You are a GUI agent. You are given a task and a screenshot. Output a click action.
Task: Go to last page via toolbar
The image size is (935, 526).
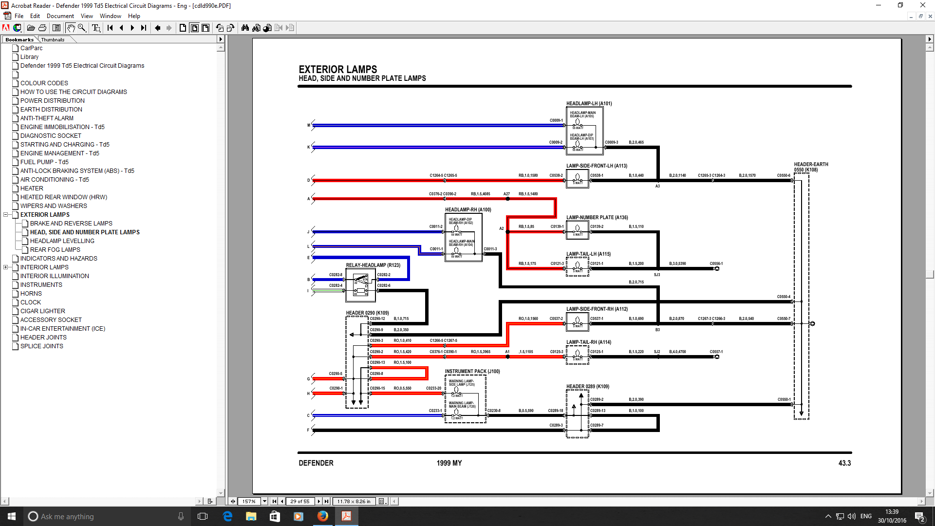pyautogui.click(x=144, y=28)
